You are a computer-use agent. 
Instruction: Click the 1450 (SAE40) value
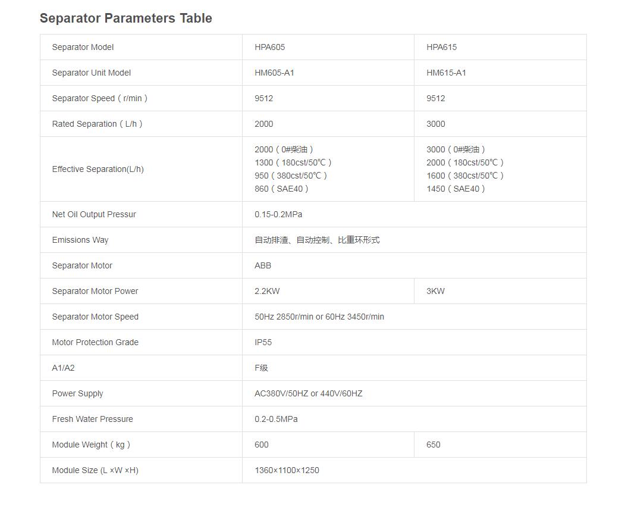[x=456, y=189]
